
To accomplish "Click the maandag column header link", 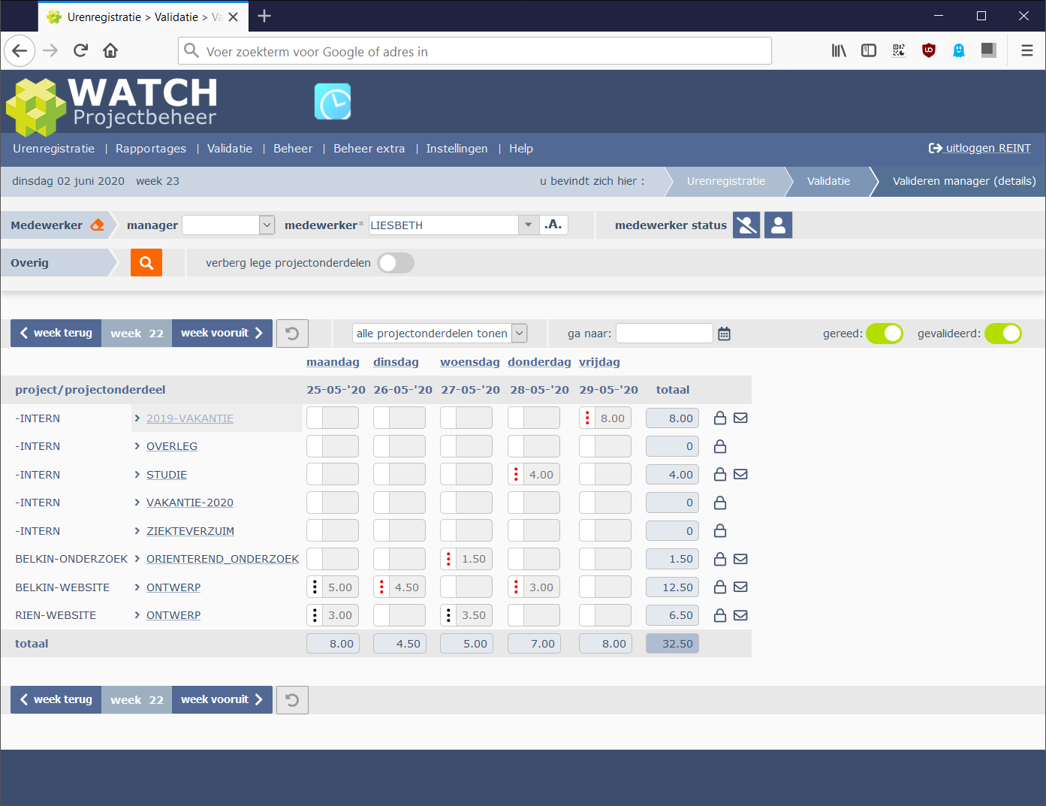I will (333, 362).
